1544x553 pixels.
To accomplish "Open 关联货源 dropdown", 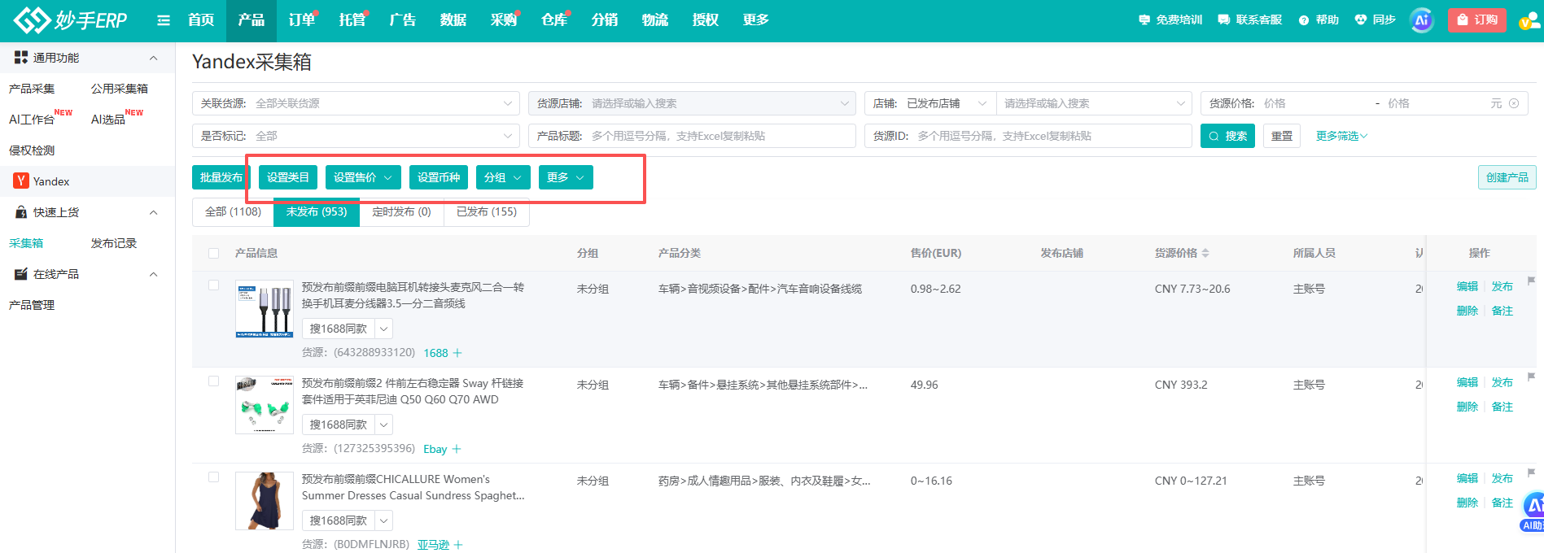I will click(x=356, y=103).
